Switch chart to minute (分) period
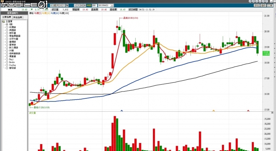 click(x=61, y=5)
